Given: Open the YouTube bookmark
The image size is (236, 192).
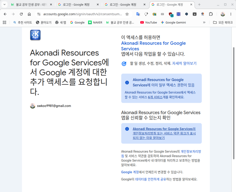Looking at the screenshot, I should [x=149, y=22].
